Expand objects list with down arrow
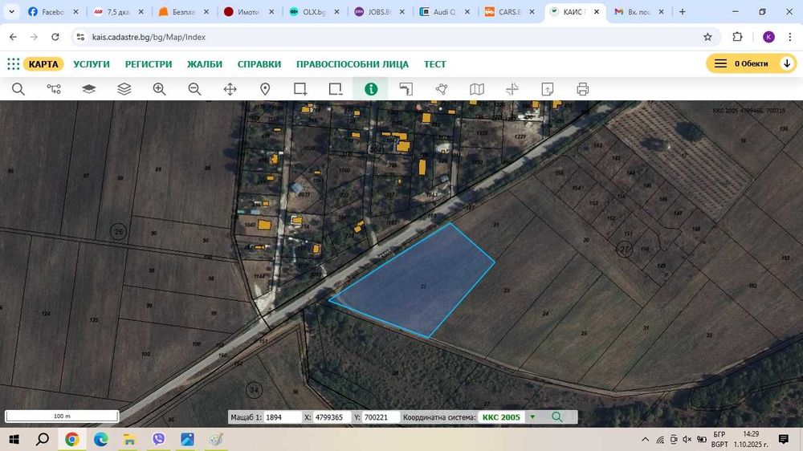The image size is (803, 451). 787,63
